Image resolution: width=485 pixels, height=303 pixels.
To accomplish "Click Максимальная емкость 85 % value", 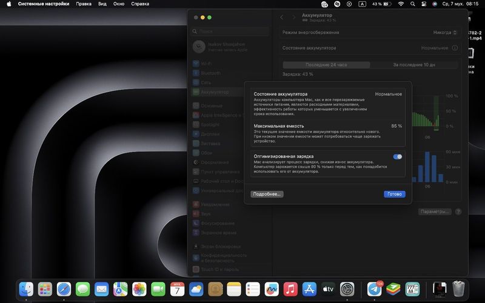I will [396, 126].
